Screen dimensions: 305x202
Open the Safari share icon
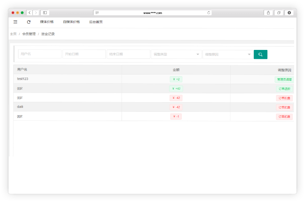coord(268,13)
